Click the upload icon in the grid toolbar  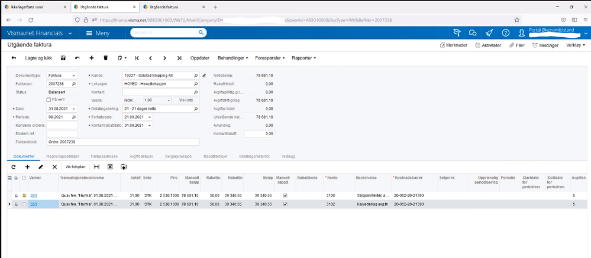[x=123, y=166]
